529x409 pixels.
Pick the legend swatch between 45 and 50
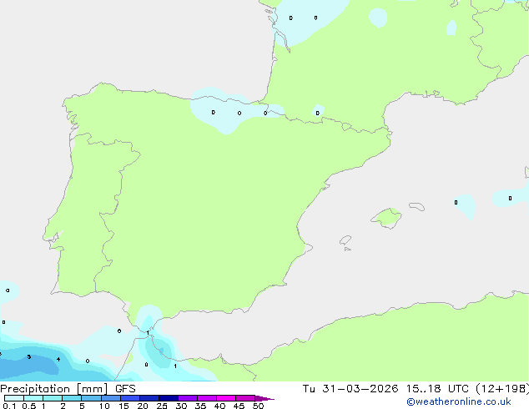click(245, 398)
